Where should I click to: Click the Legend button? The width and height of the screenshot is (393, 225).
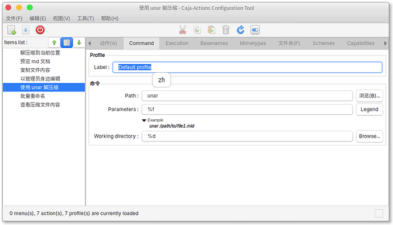click(370, 110)
